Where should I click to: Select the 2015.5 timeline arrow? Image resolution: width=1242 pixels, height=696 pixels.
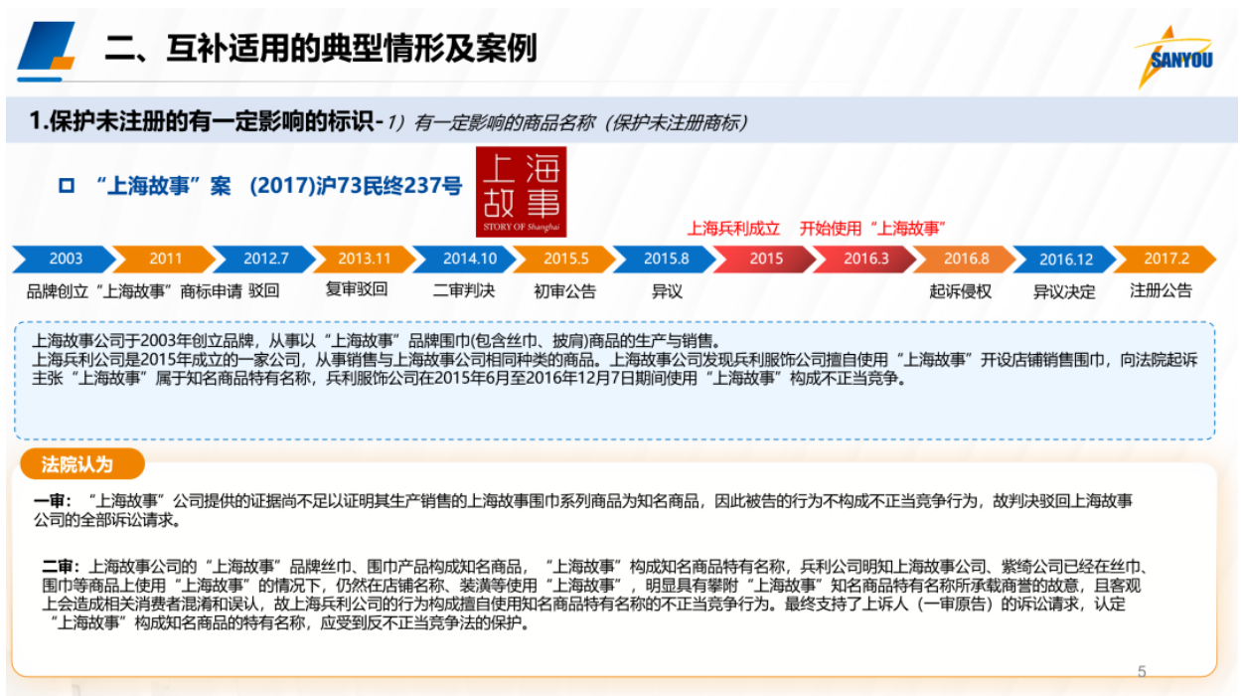565,259
